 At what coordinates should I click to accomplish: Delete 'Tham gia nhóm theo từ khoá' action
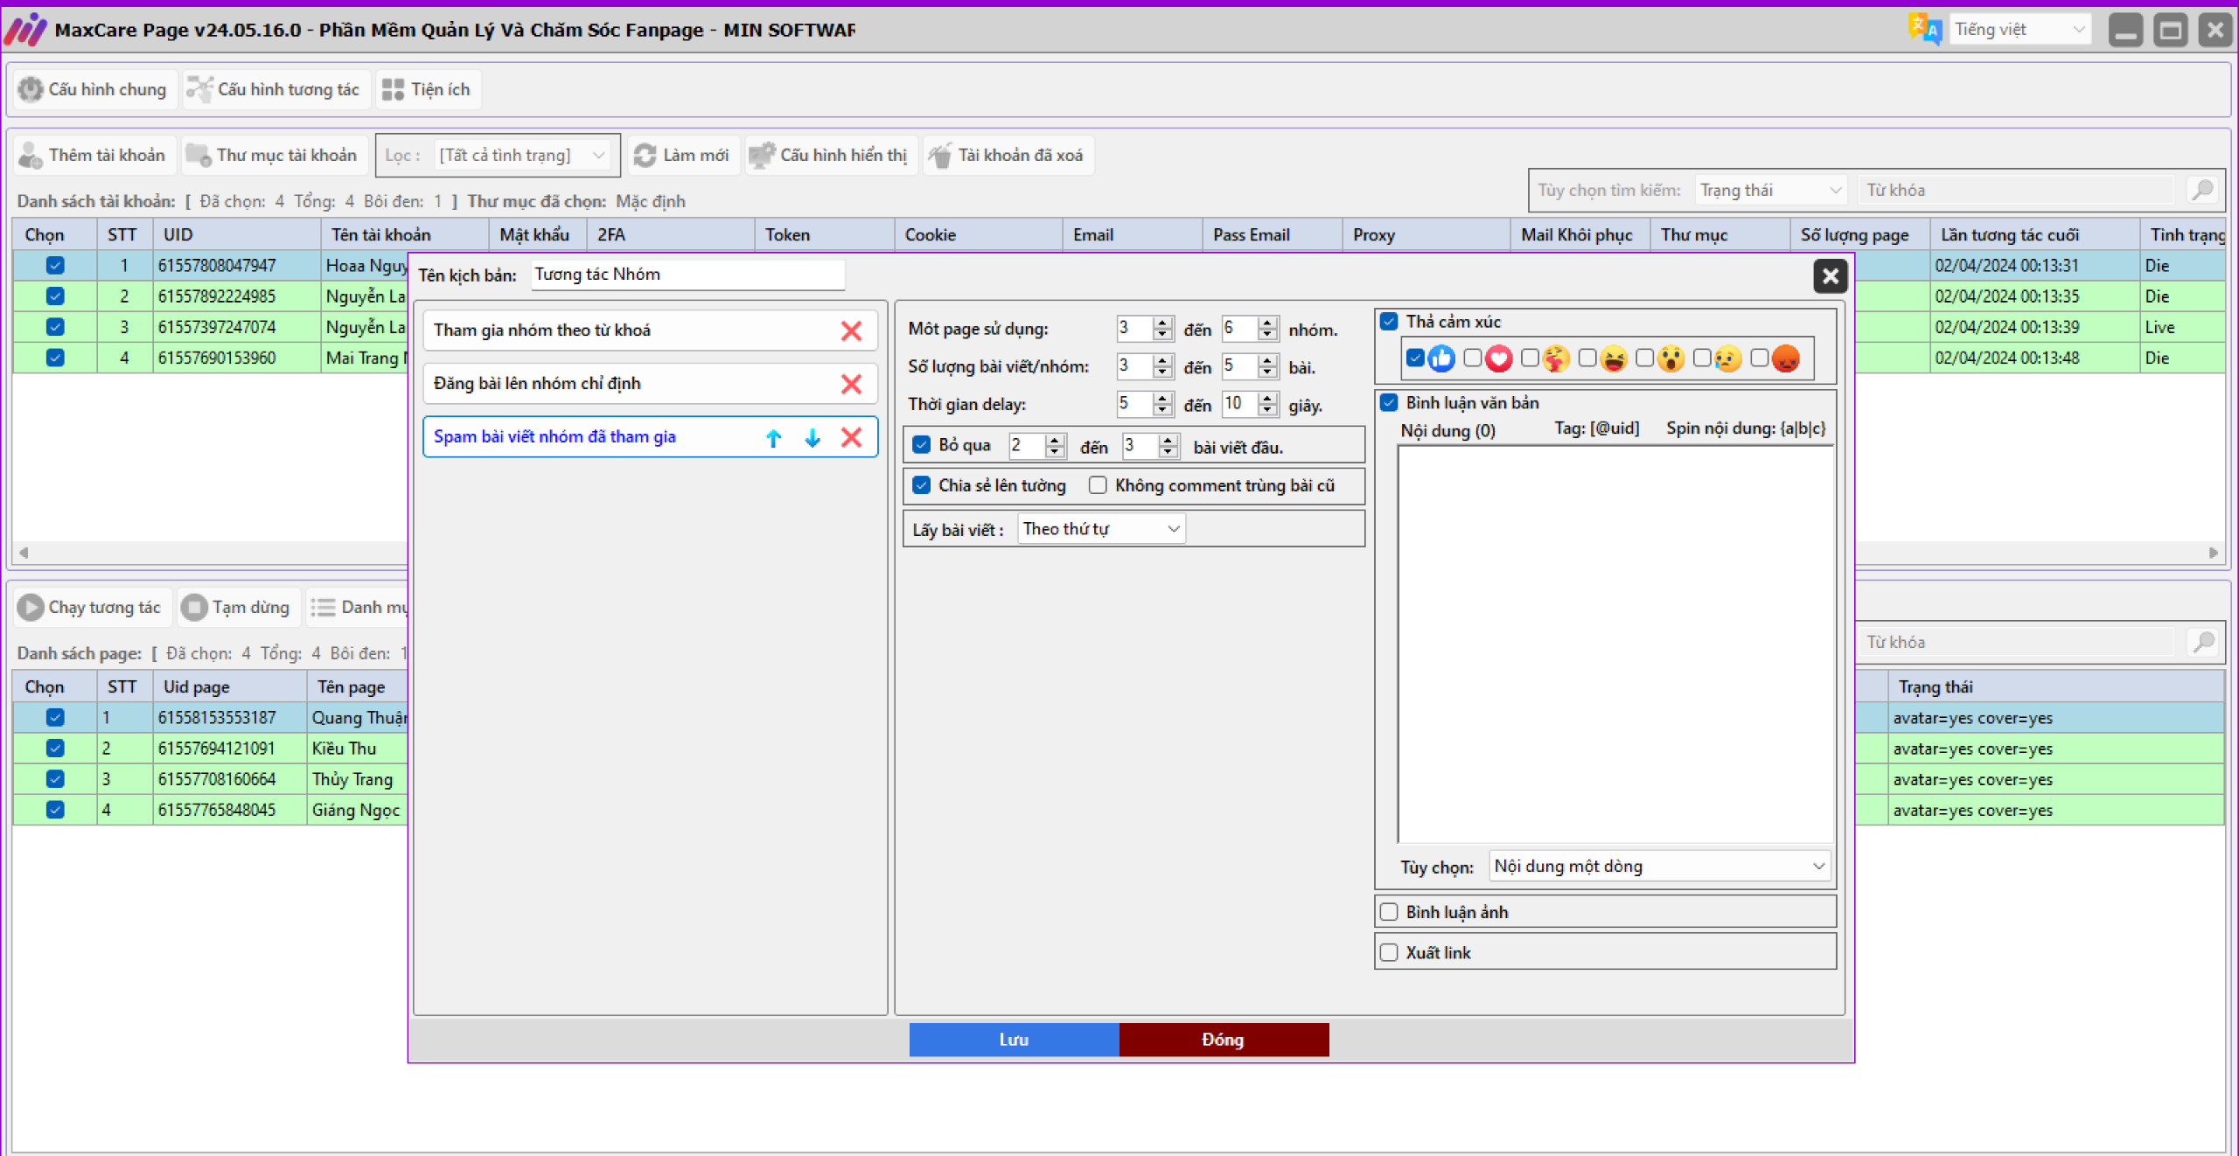pyautogui.click(x=851, y=331)
